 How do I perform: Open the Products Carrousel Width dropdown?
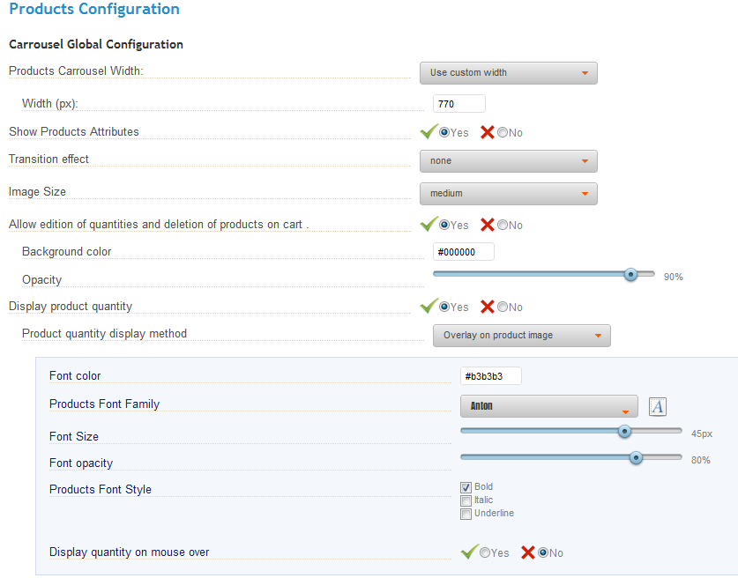pyautogui.click(x=508, y=73)
